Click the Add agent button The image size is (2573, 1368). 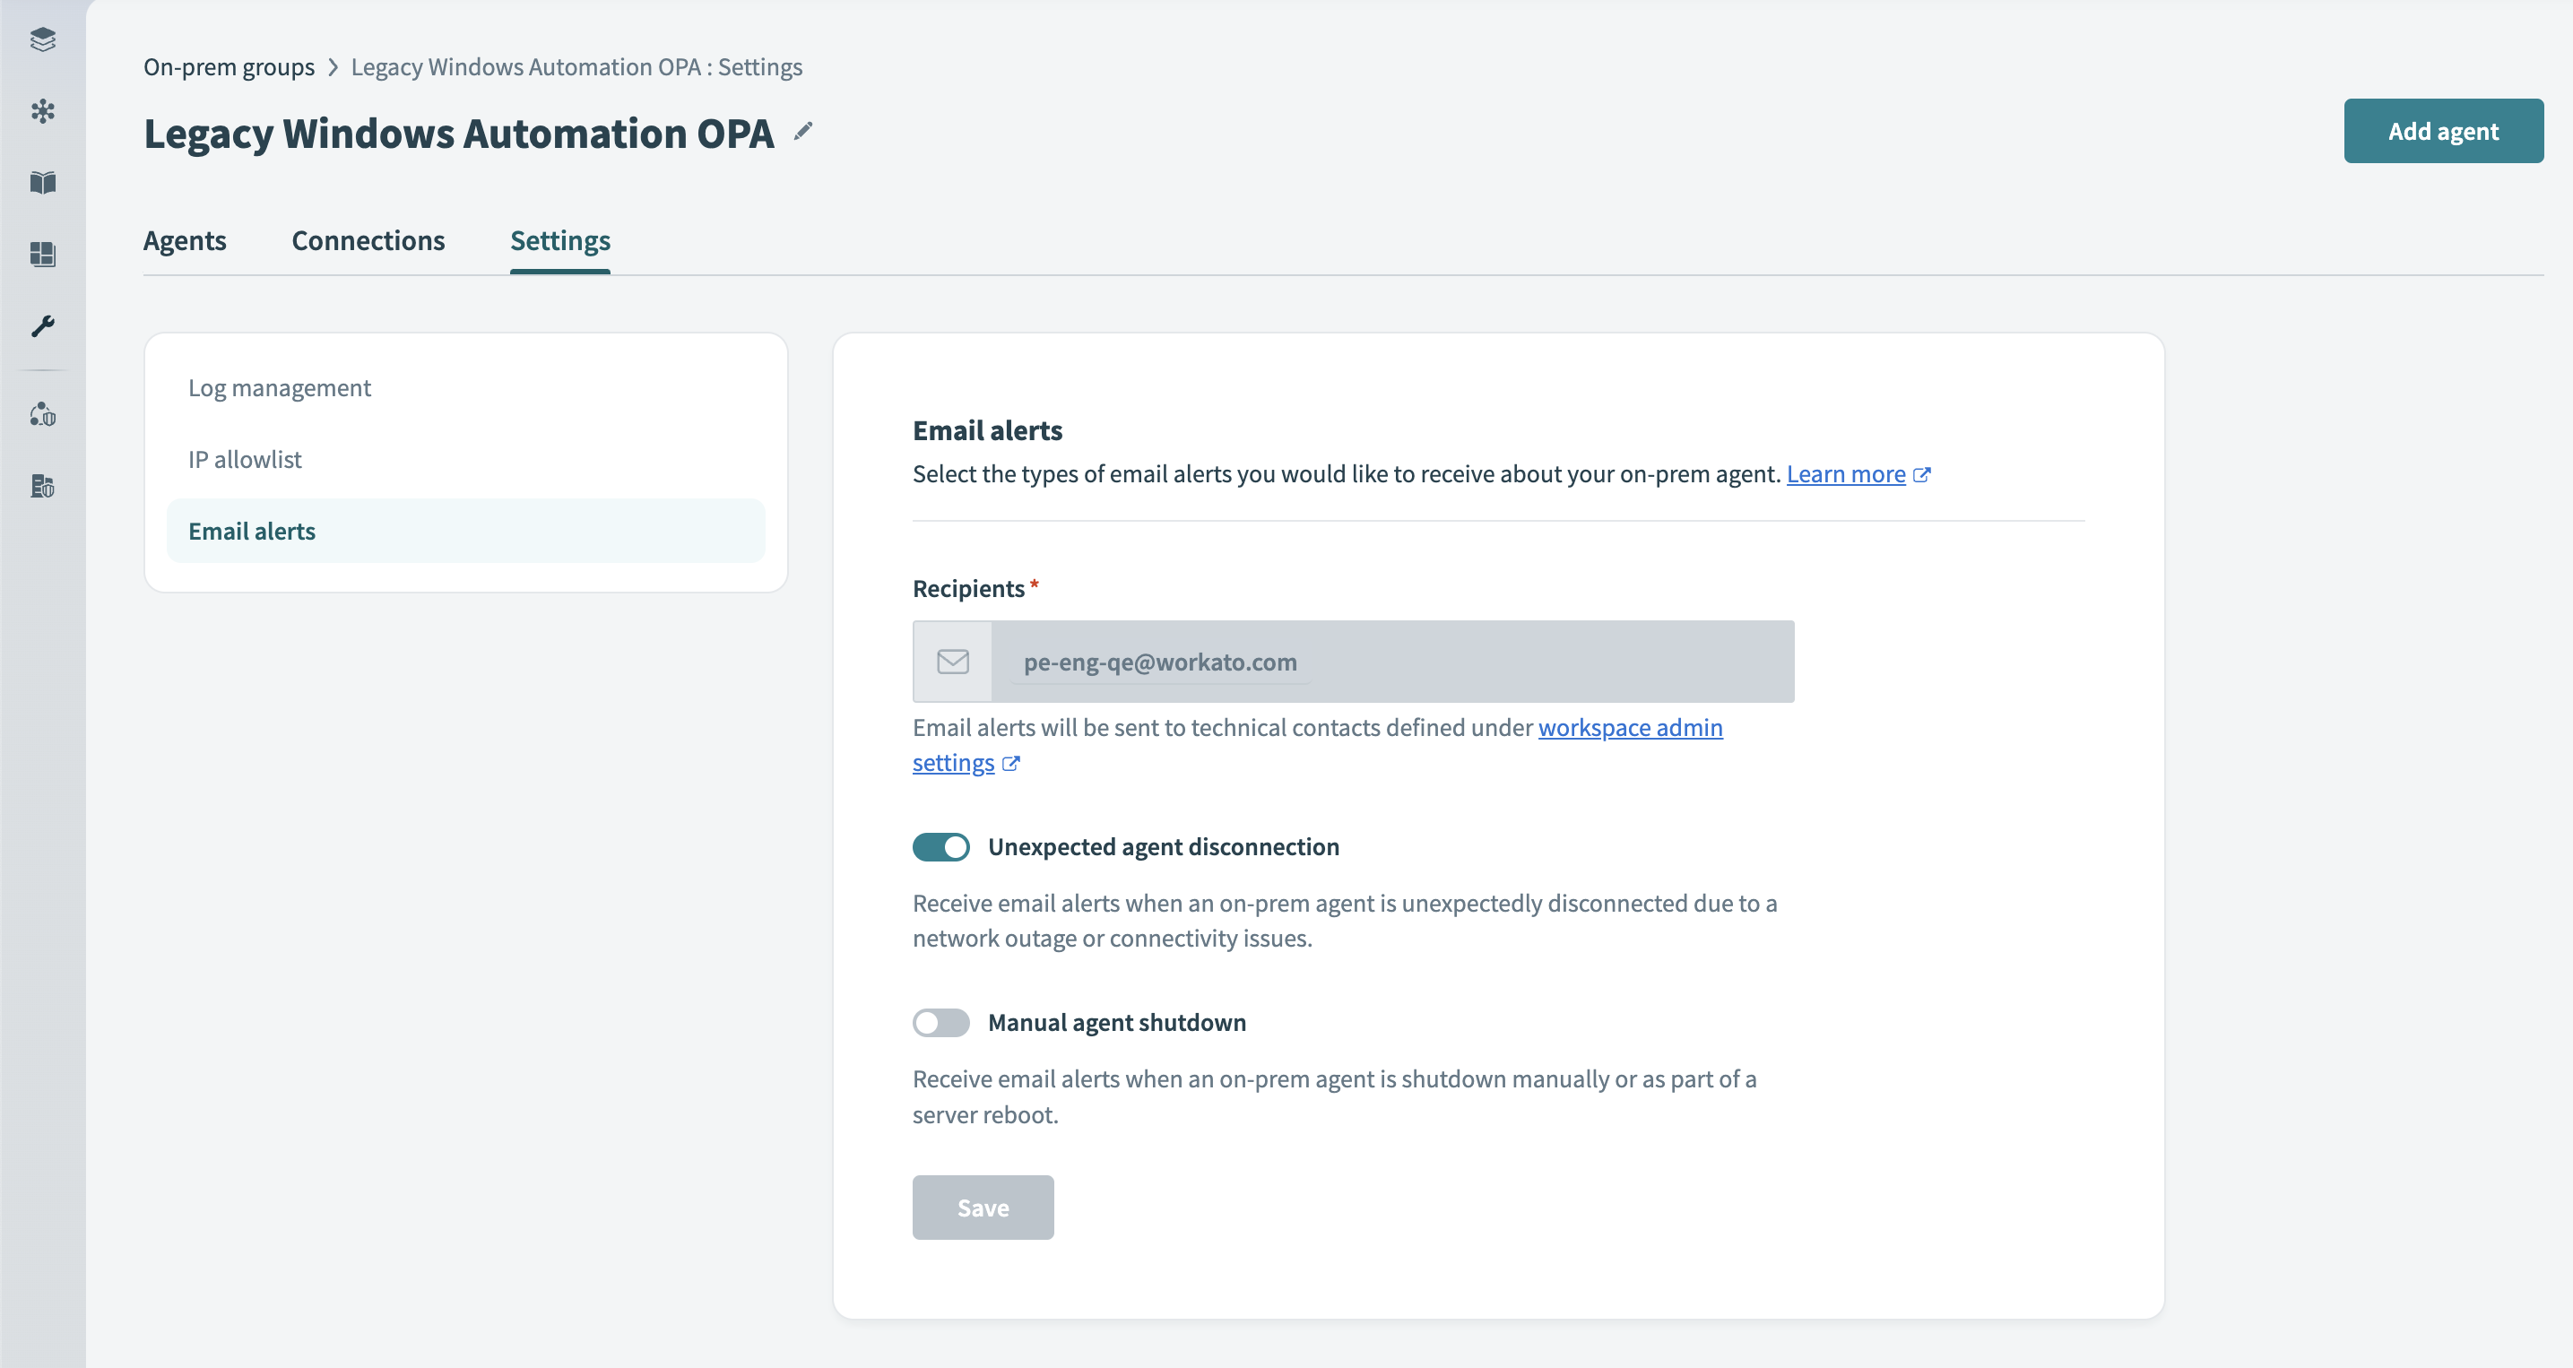click(2442, 131)
